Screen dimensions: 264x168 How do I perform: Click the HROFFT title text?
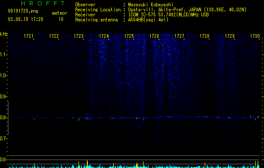tap(43, 3)
